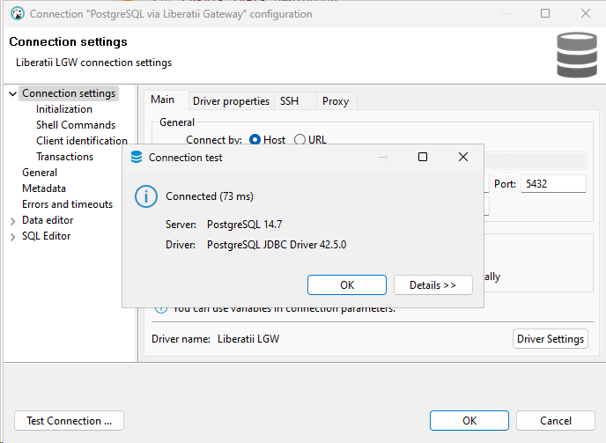Select Shell Commands in the tree

pyautogui.click(x=76, y=125)
